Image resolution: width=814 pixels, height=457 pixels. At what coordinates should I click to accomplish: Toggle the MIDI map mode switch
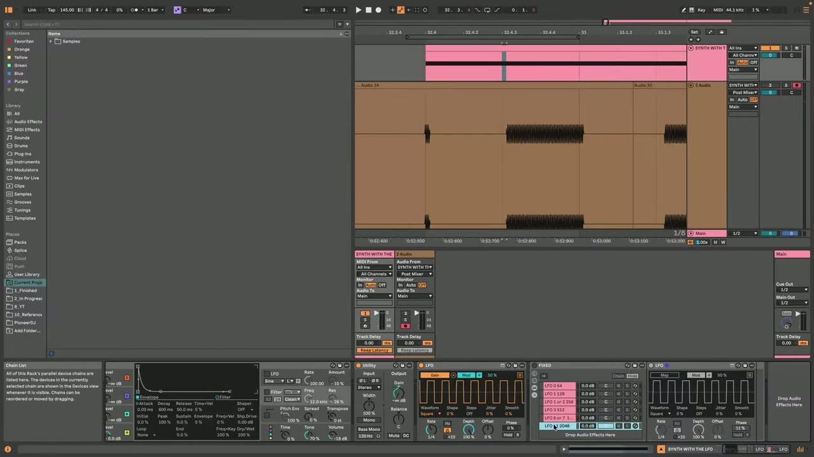coord(718,10)
